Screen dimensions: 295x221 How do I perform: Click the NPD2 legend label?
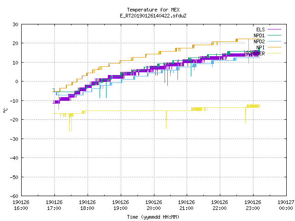259,41
